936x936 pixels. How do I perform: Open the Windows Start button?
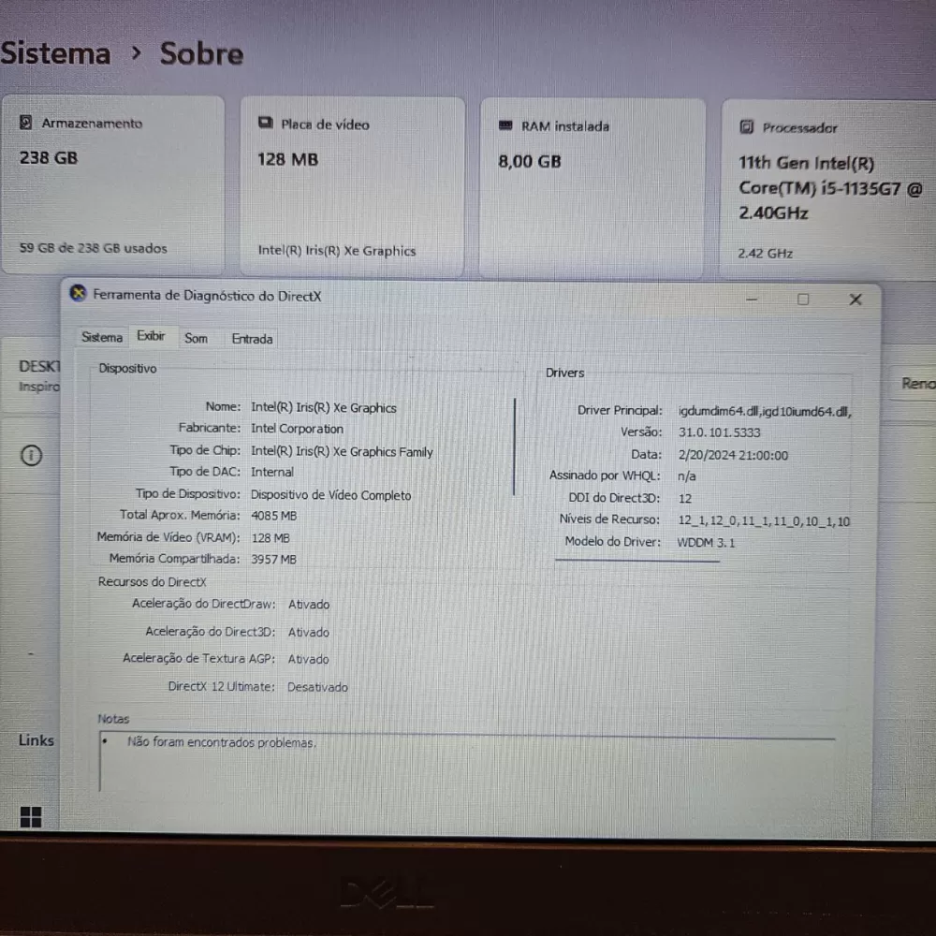coord(31,816)
